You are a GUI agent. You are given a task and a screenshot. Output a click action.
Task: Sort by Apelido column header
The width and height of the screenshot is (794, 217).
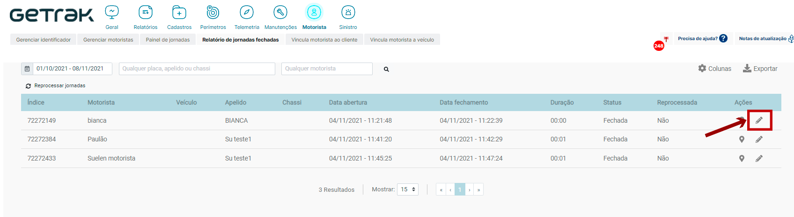tap(236, 103)
